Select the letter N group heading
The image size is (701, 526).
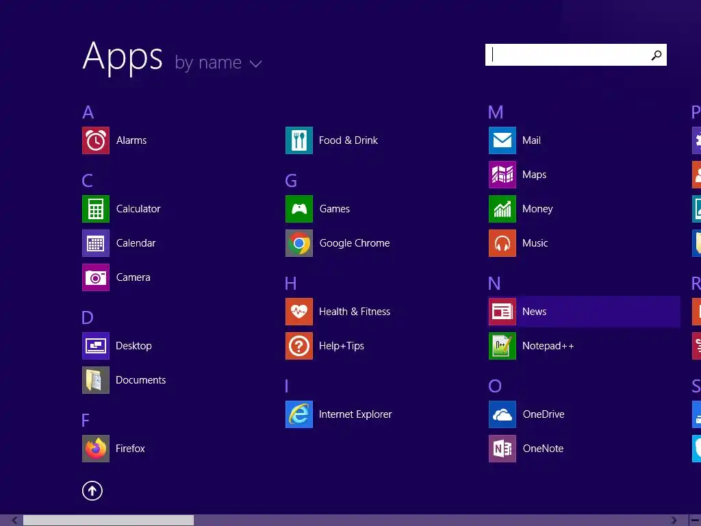click(494, 284)
